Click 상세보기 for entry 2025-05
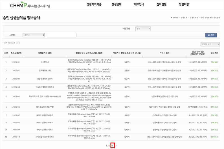224x149 pixels. point(214,96)
